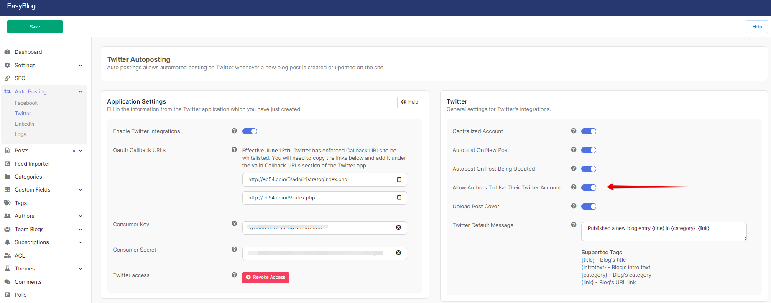Click the Posts document icon
This screenshot has width=771, height=303.
7,151
